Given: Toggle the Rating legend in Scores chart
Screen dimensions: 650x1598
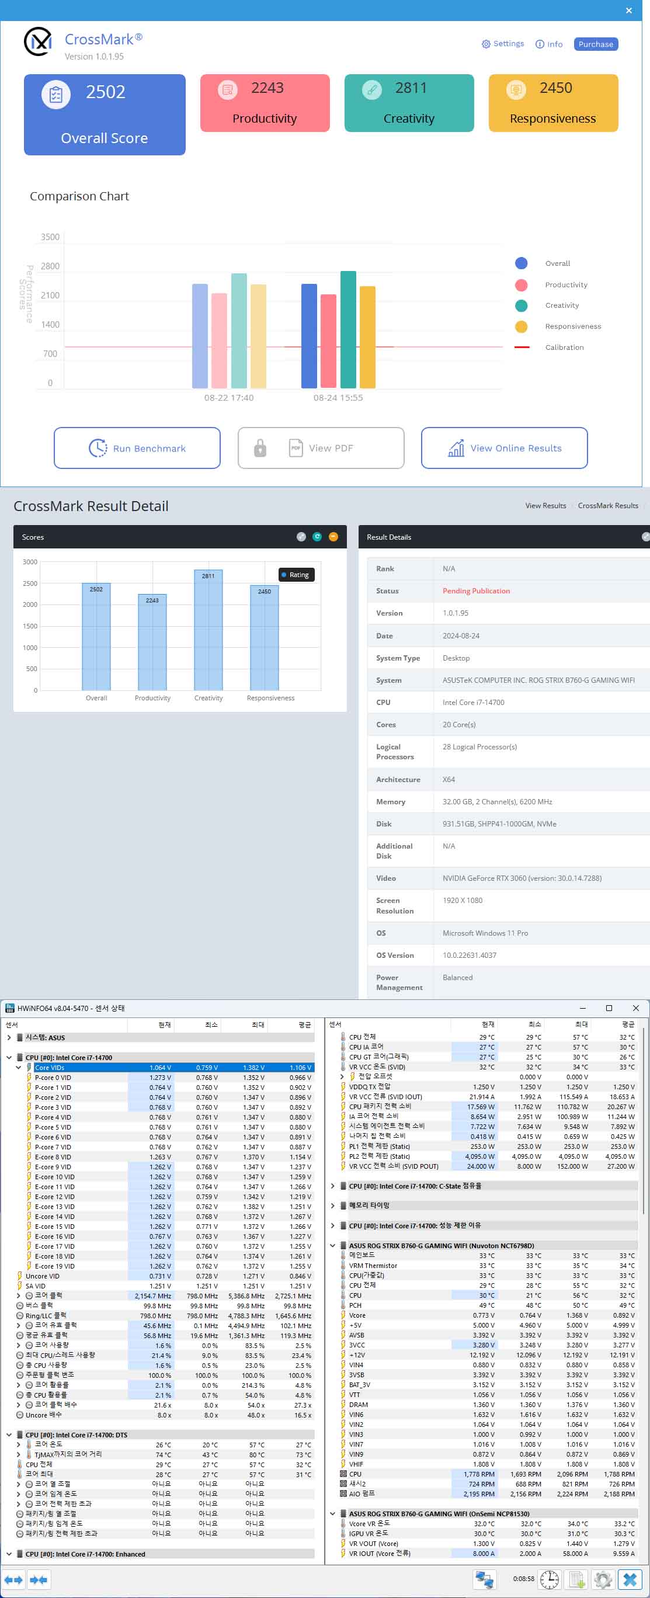Looking at the screenshot, I should pos(296,575).
